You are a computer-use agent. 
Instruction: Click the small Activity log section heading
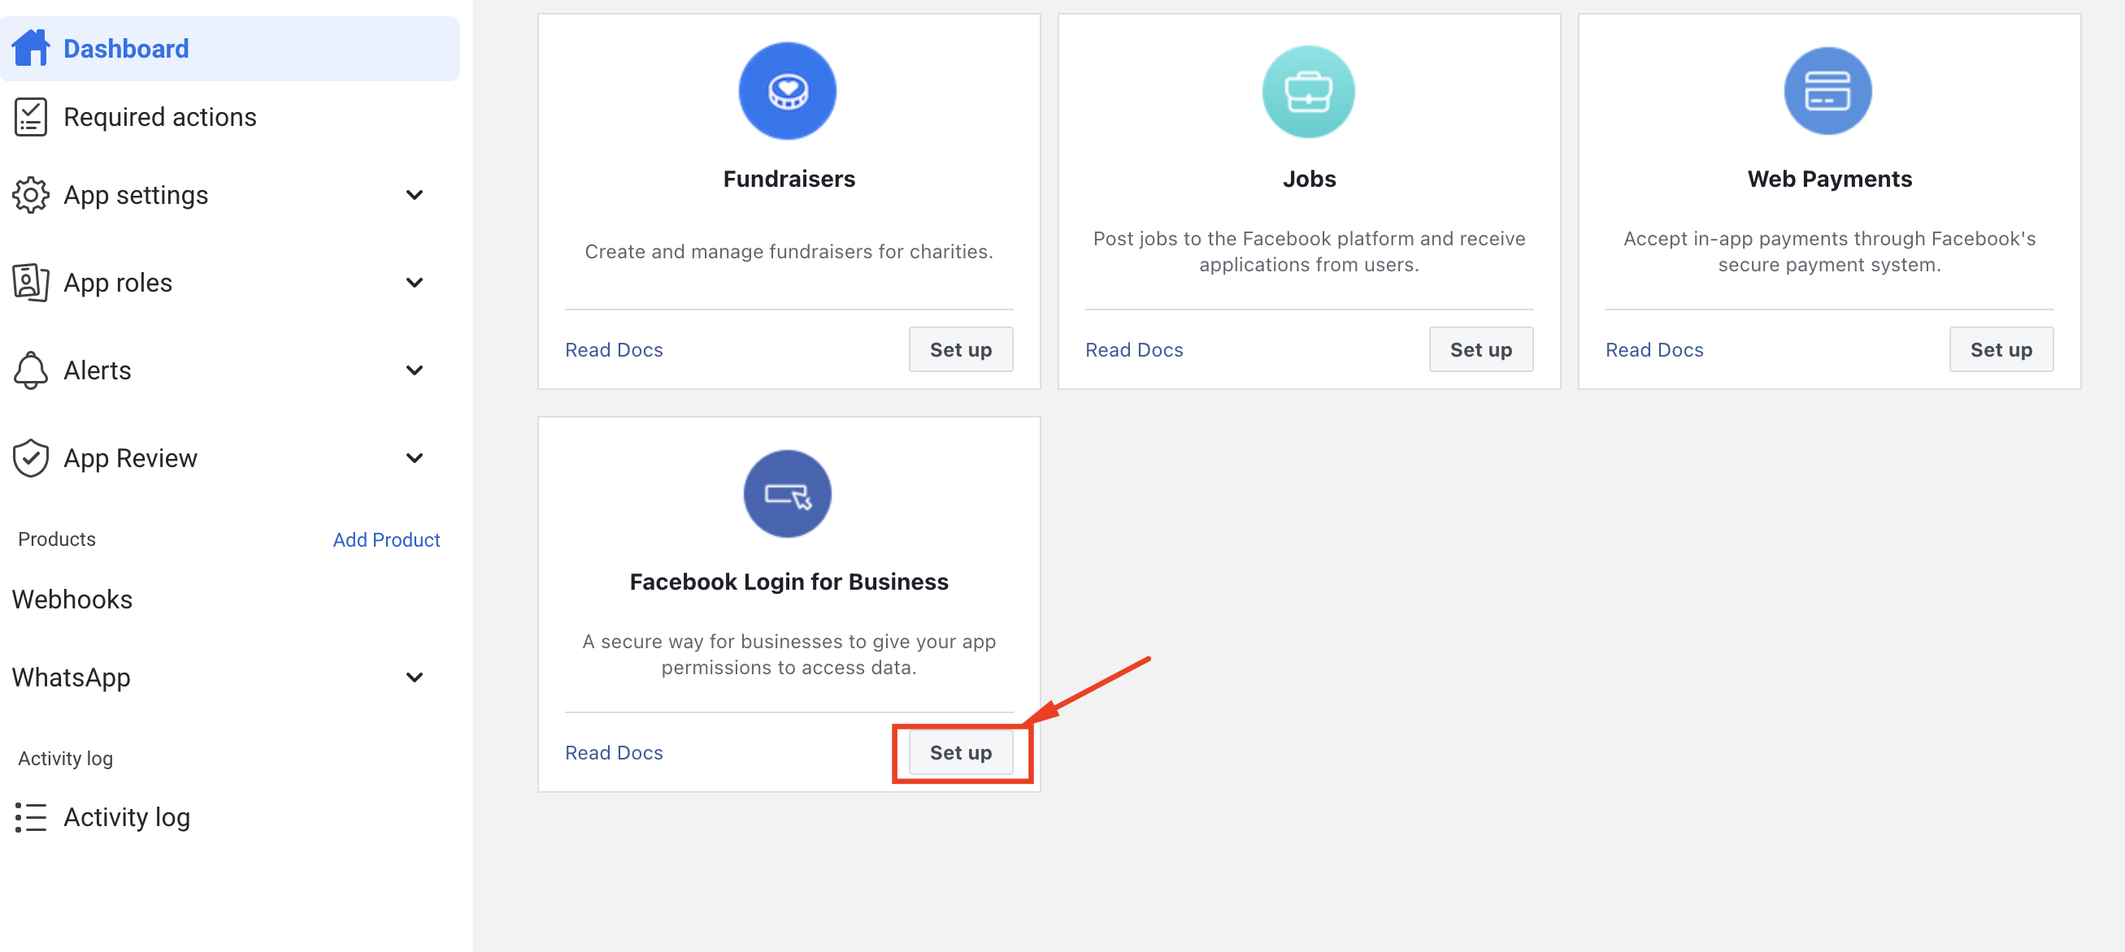[x=65, y=759]
